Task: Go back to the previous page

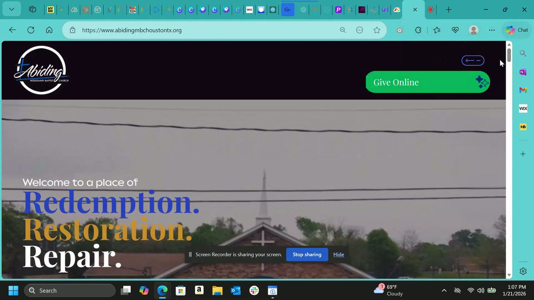Action: (12, 30)
